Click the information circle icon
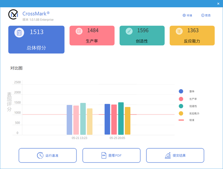Screen dimensions: 223x169 (x=203, y=15)
